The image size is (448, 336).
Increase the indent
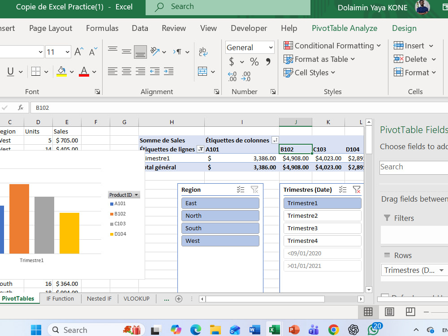168,71
